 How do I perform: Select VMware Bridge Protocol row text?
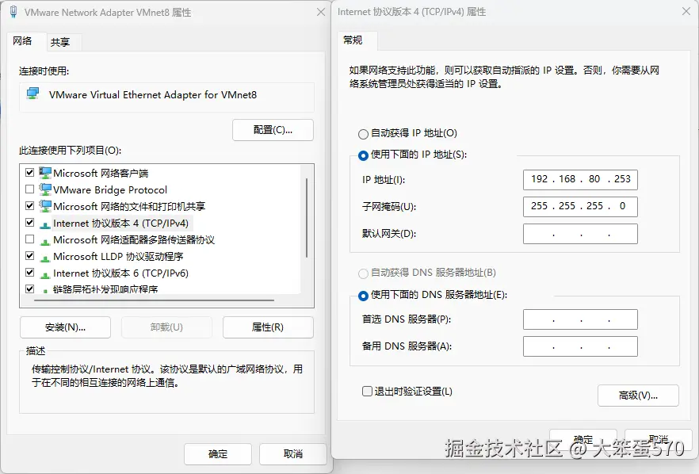pyautogui.click(x=110, y=189)
